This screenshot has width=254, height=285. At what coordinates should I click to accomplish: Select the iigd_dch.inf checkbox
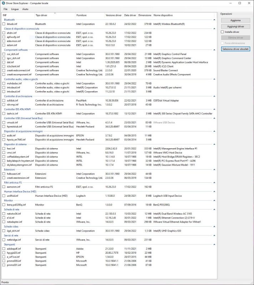coord(4,231)
